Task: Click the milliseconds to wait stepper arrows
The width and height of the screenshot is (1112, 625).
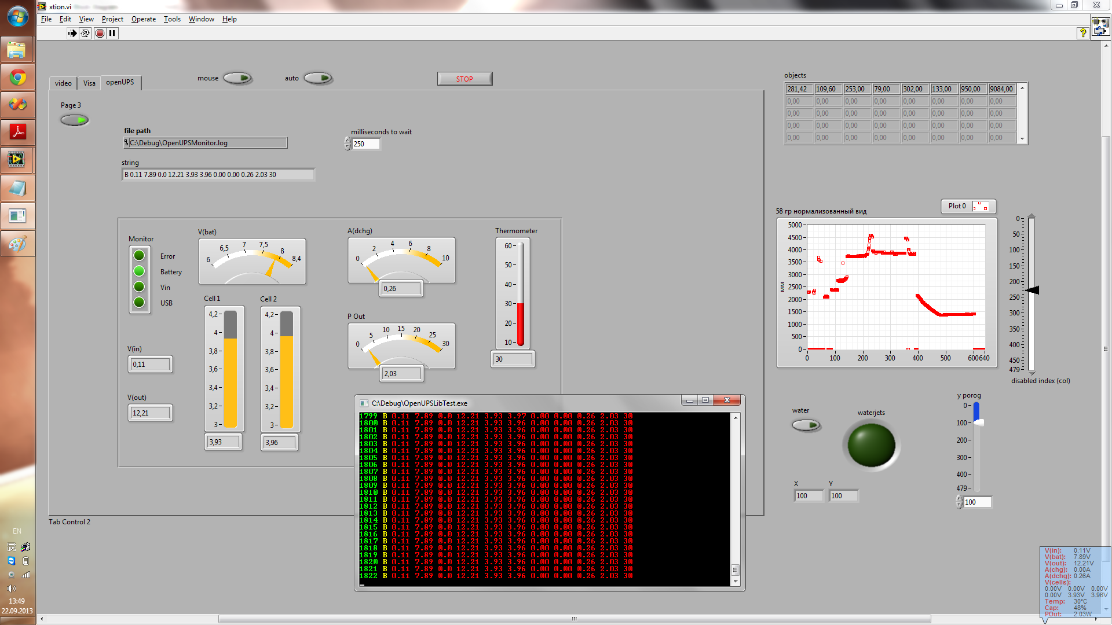Action: 348,144
